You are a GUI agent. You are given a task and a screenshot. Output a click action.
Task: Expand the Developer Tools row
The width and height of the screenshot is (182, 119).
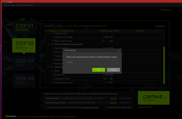(x=53, y=82)
